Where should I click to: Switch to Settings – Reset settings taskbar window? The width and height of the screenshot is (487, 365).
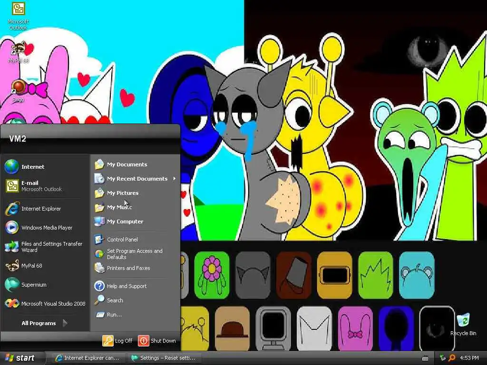(164, 358)
